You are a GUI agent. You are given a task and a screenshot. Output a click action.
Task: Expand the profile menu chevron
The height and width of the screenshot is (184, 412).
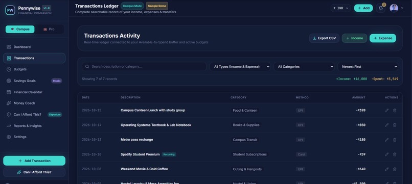(402, 8)
